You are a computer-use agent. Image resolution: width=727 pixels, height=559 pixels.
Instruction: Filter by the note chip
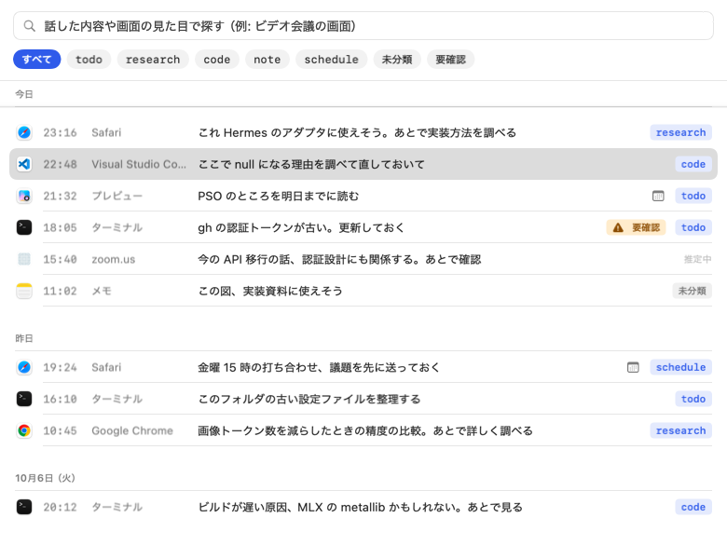(267, 60)
